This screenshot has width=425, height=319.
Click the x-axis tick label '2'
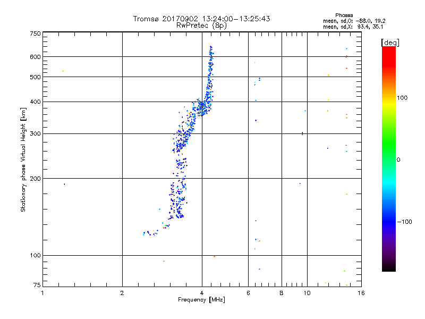[x=122, y=293]
